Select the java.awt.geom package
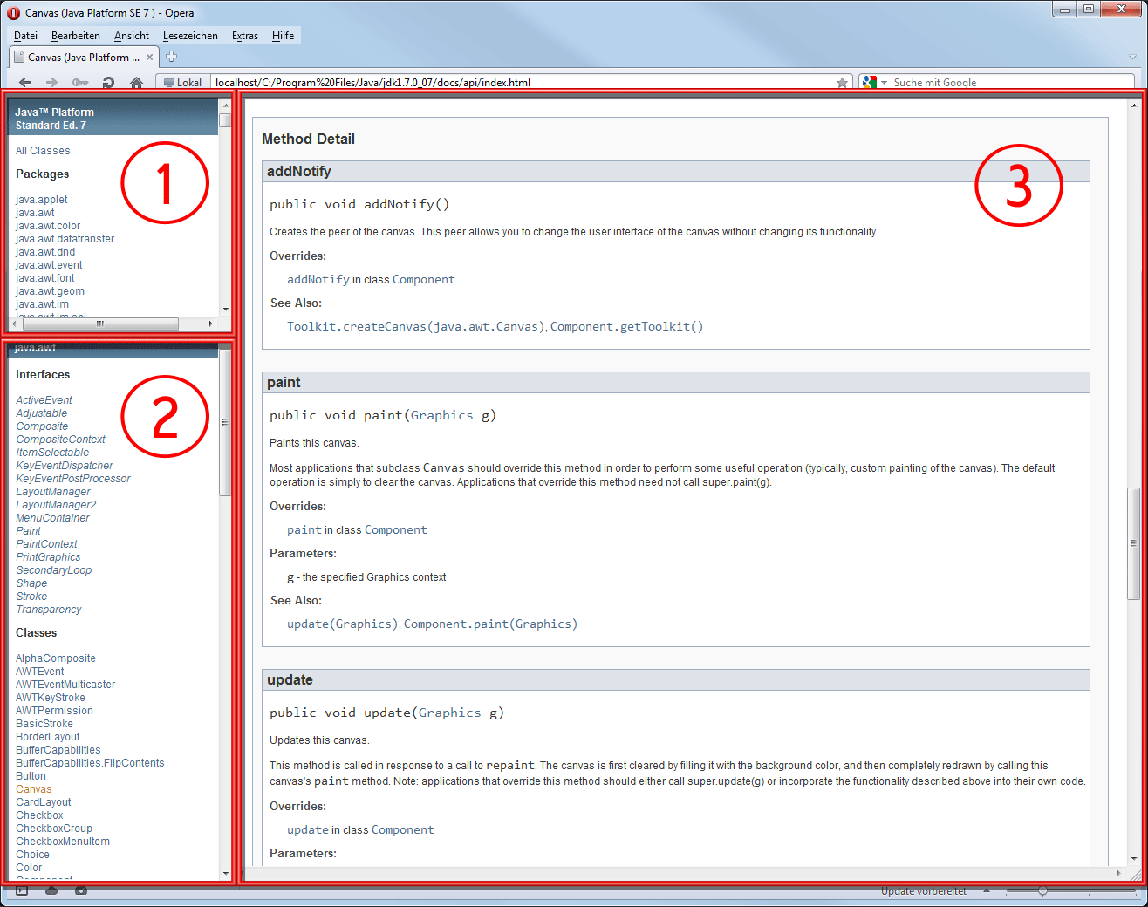This screenshot has width=1148, height=907. pyautogui.click(x=50, y=291)
